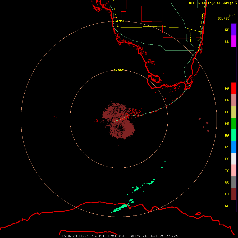Screen dimensions: 238x238
Task: Click the BD legend label
Action: point(227,112)
